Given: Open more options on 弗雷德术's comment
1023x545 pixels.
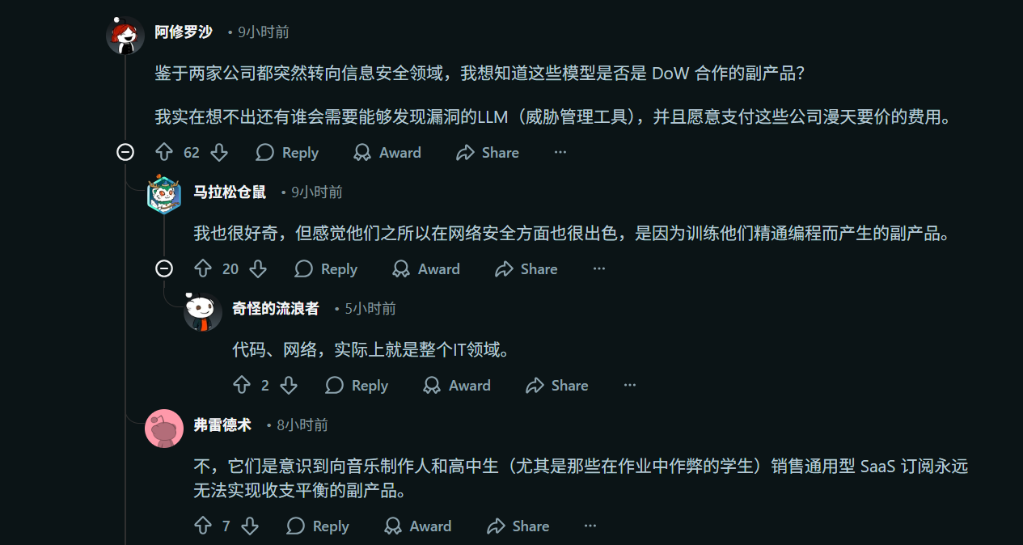Looking at the screenshot, I should click(x=591, y=526).
